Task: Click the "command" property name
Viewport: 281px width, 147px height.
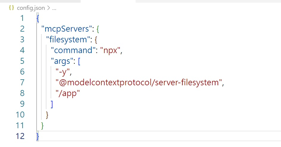Action: pyautogui.click(x=73, y=50)
